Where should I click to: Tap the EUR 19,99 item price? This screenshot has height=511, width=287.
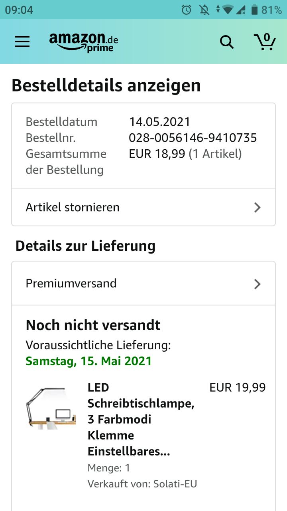(237, 388)
